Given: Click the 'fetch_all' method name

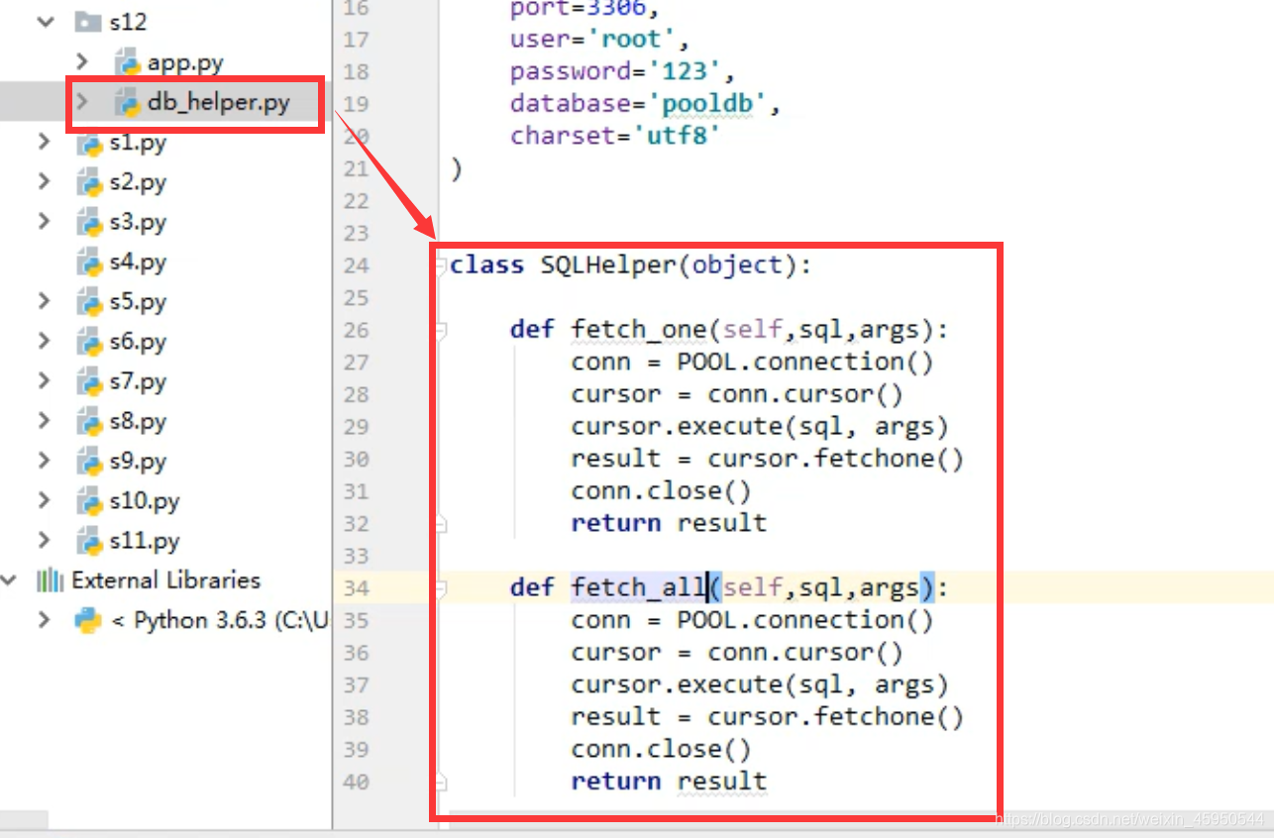Looking at the screenshot, I should point(639,588).
